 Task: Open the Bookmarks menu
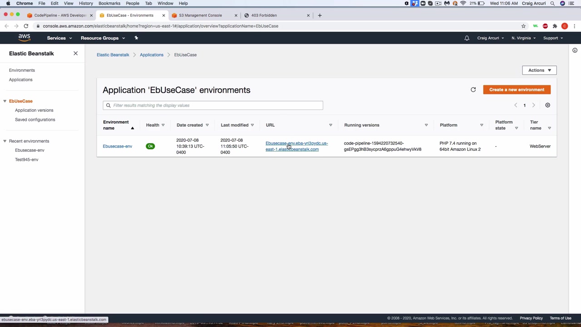click(x=109, y=3)
